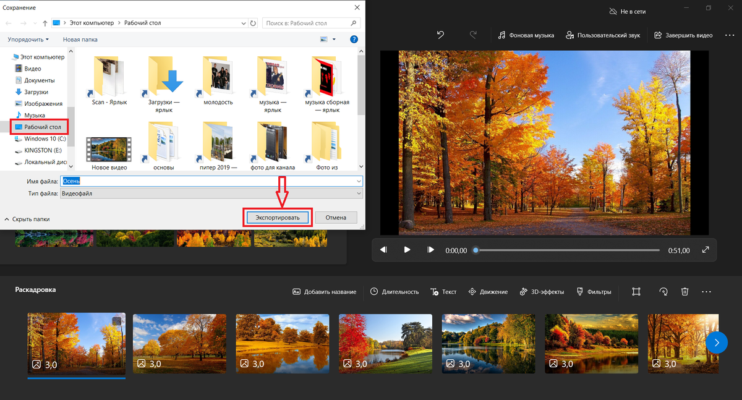Open the Упорядочить dropdown menu
Screen dimensions: 742x400
point(28,40)
